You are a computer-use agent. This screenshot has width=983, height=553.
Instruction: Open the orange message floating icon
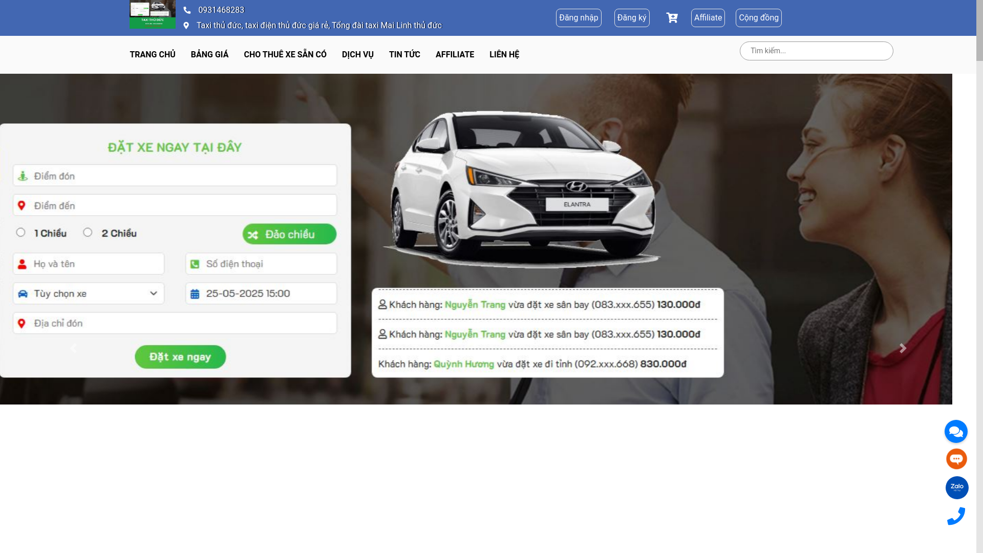pos(956,459)
